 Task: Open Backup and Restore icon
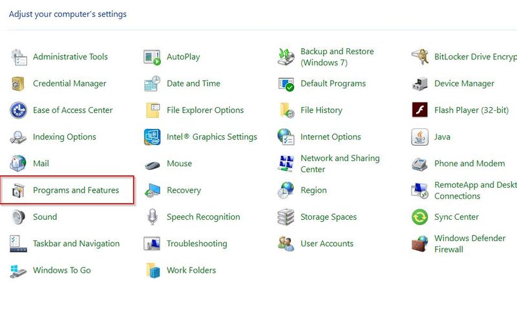(286, 57)
